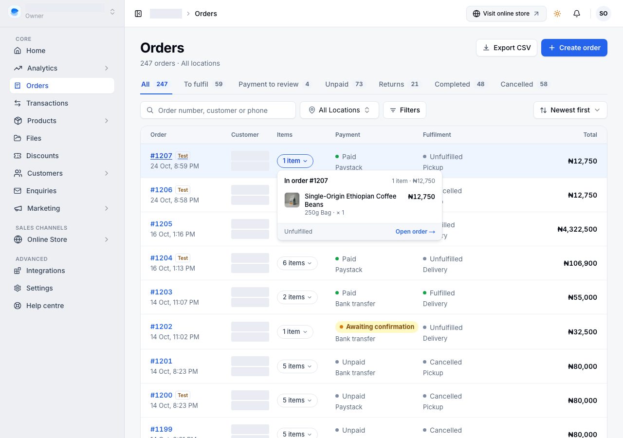Click Open order link in popup

coord(415,232)
